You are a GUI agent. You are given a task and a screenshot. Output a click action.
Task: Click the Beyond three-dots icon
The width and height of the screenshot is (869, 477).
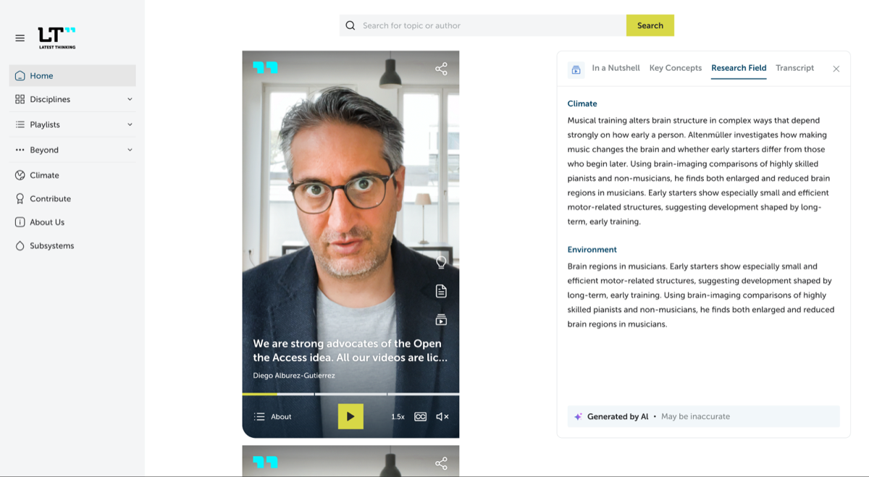click(x=20, y=150)
